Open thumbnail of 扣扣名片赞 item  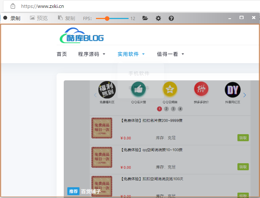click(102, 128)
